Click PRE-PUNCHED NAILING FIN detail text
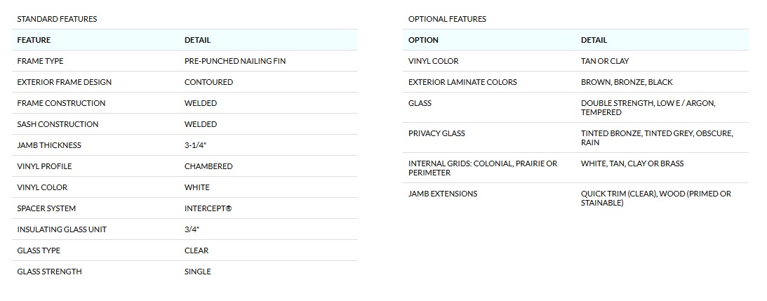The width and height of the screenshot is (767, 301). 235,61
